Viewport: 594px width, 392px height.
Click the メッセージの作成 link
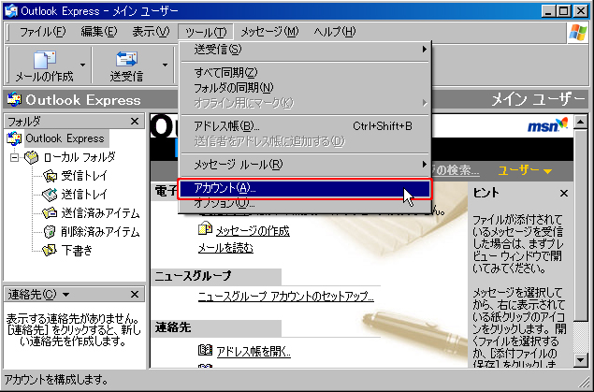point(253,231)
